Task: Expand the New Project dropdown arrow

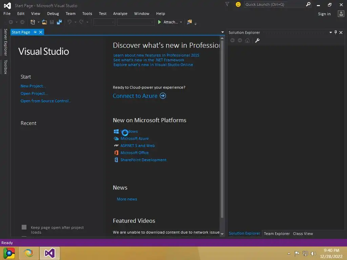Action: click(x=39, y=22)
